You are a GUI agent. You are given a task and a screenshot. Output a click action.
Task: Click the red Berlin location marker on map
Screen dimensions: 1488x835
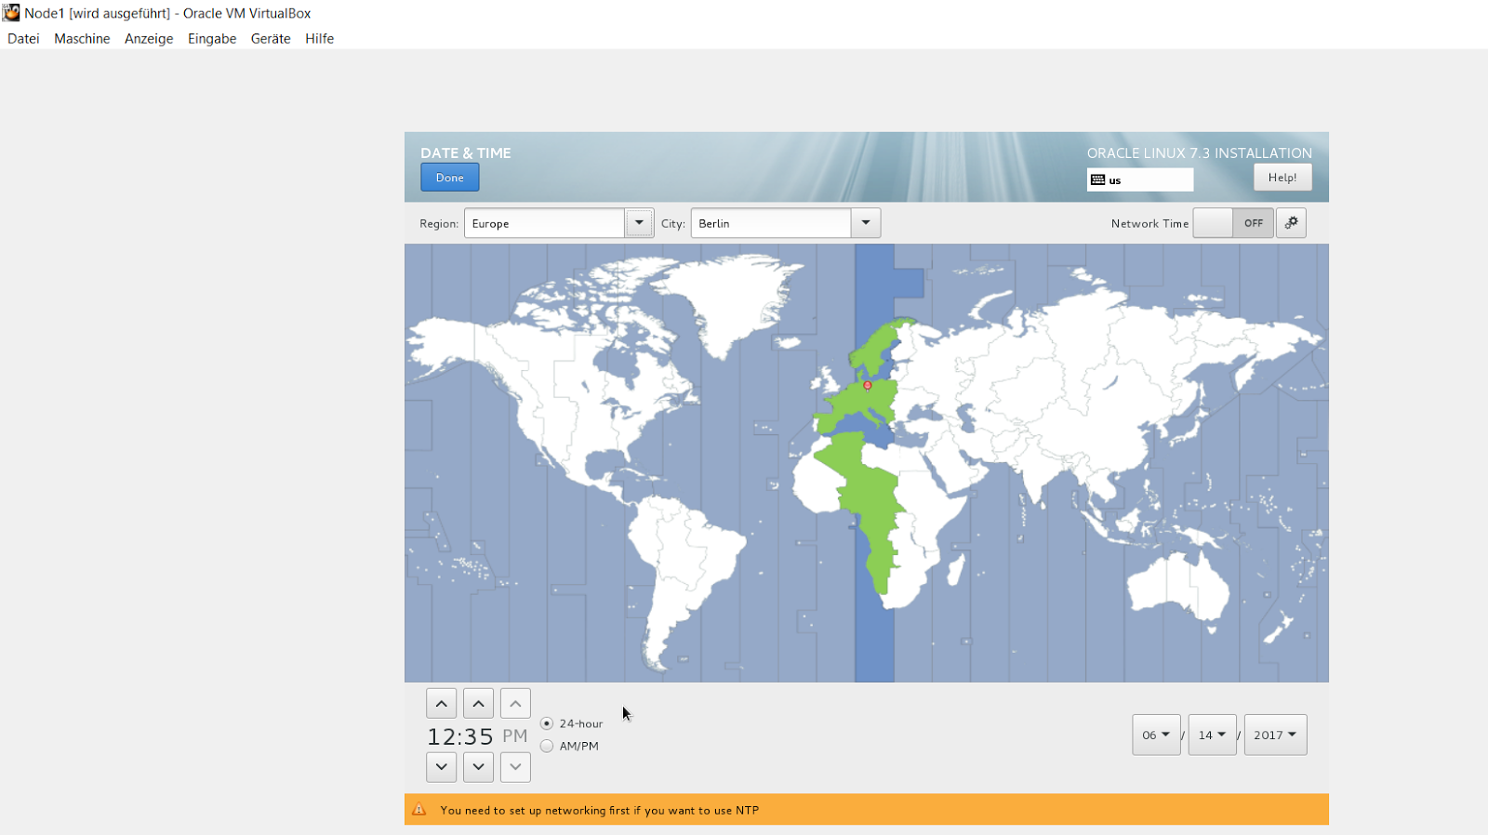point(868,385)
